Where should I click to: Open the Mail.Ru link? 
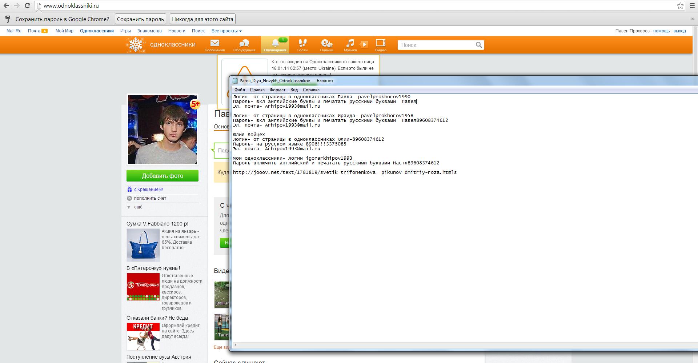(14, 31)
